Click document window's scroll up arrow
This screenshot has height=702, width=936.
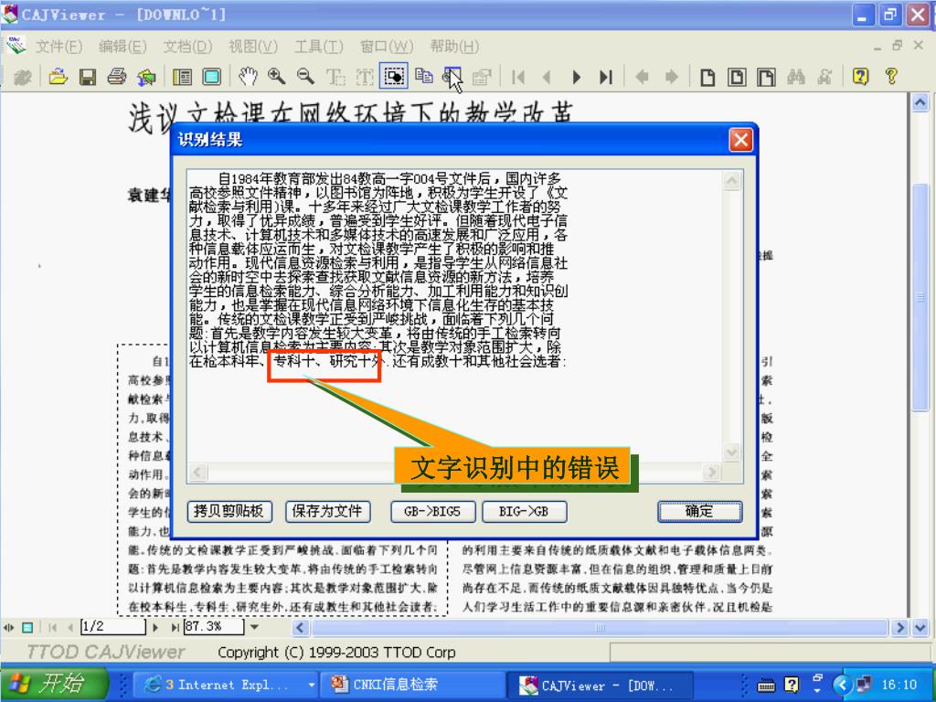pyautogui.click(x=920, y=102)
